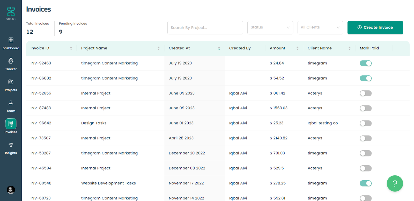The height and width of the screenshot is (201, 414).
Task: Toggle paid switch for INV-86882
Action: (x=366, y=78)
